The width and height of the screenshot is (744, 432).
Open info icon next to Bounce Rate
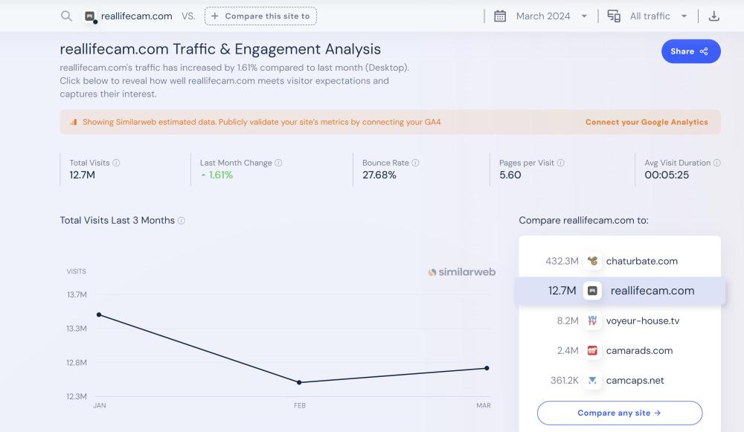coord(415,163)
